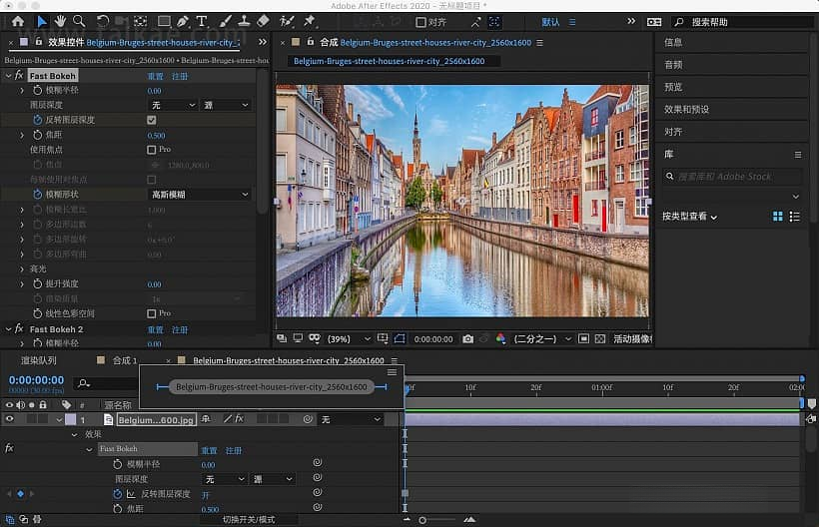Open the 按类型查看 dropdown in library
The height and width of the screenshot is (527, 819).
[689, 217]
